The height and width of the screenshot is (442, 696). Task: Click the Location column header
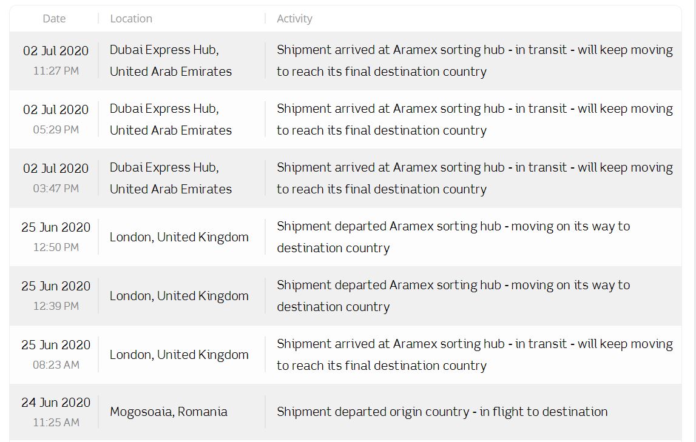pos(131,19)
